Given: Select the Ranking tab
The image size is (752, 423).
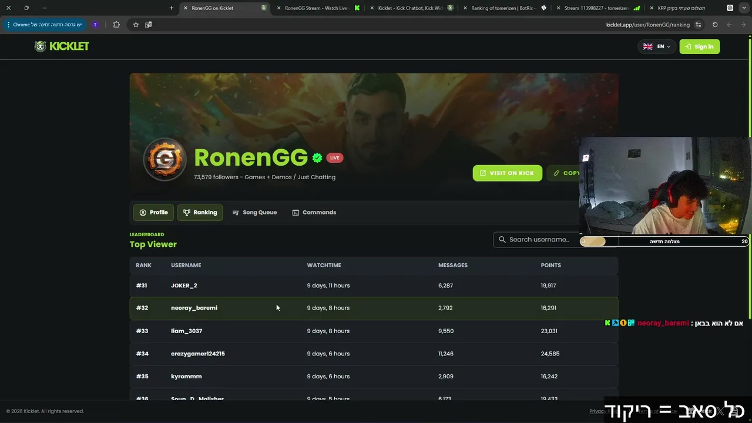Looking at the screenshot, I should pos(200,212).
